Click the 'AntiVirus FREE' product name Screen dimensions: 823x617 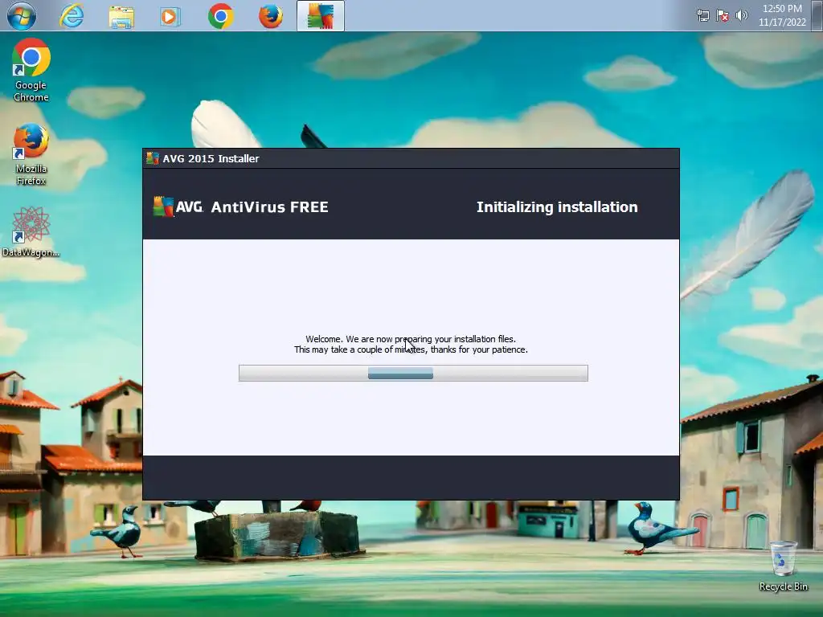270,206
